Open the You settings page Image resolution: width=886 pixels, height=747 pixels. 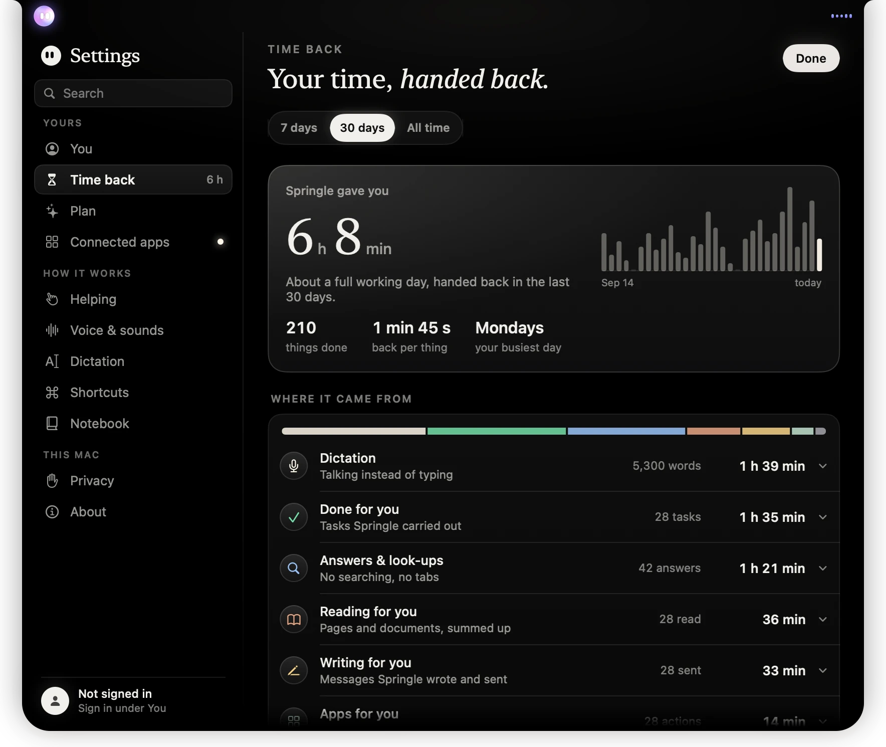point(133,149)
